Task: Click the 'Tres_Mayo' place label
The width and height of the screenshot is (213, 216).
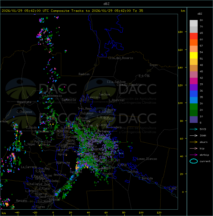Action: (84, 109)
